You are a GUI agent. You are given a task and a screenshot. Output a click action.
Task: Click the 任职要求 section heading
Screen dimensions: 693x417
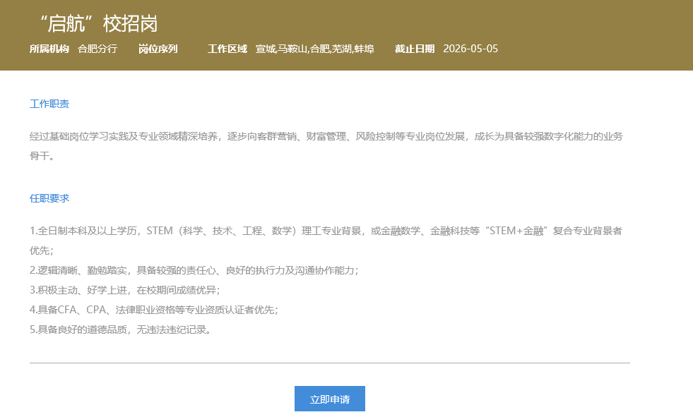(x=49, y=198)
